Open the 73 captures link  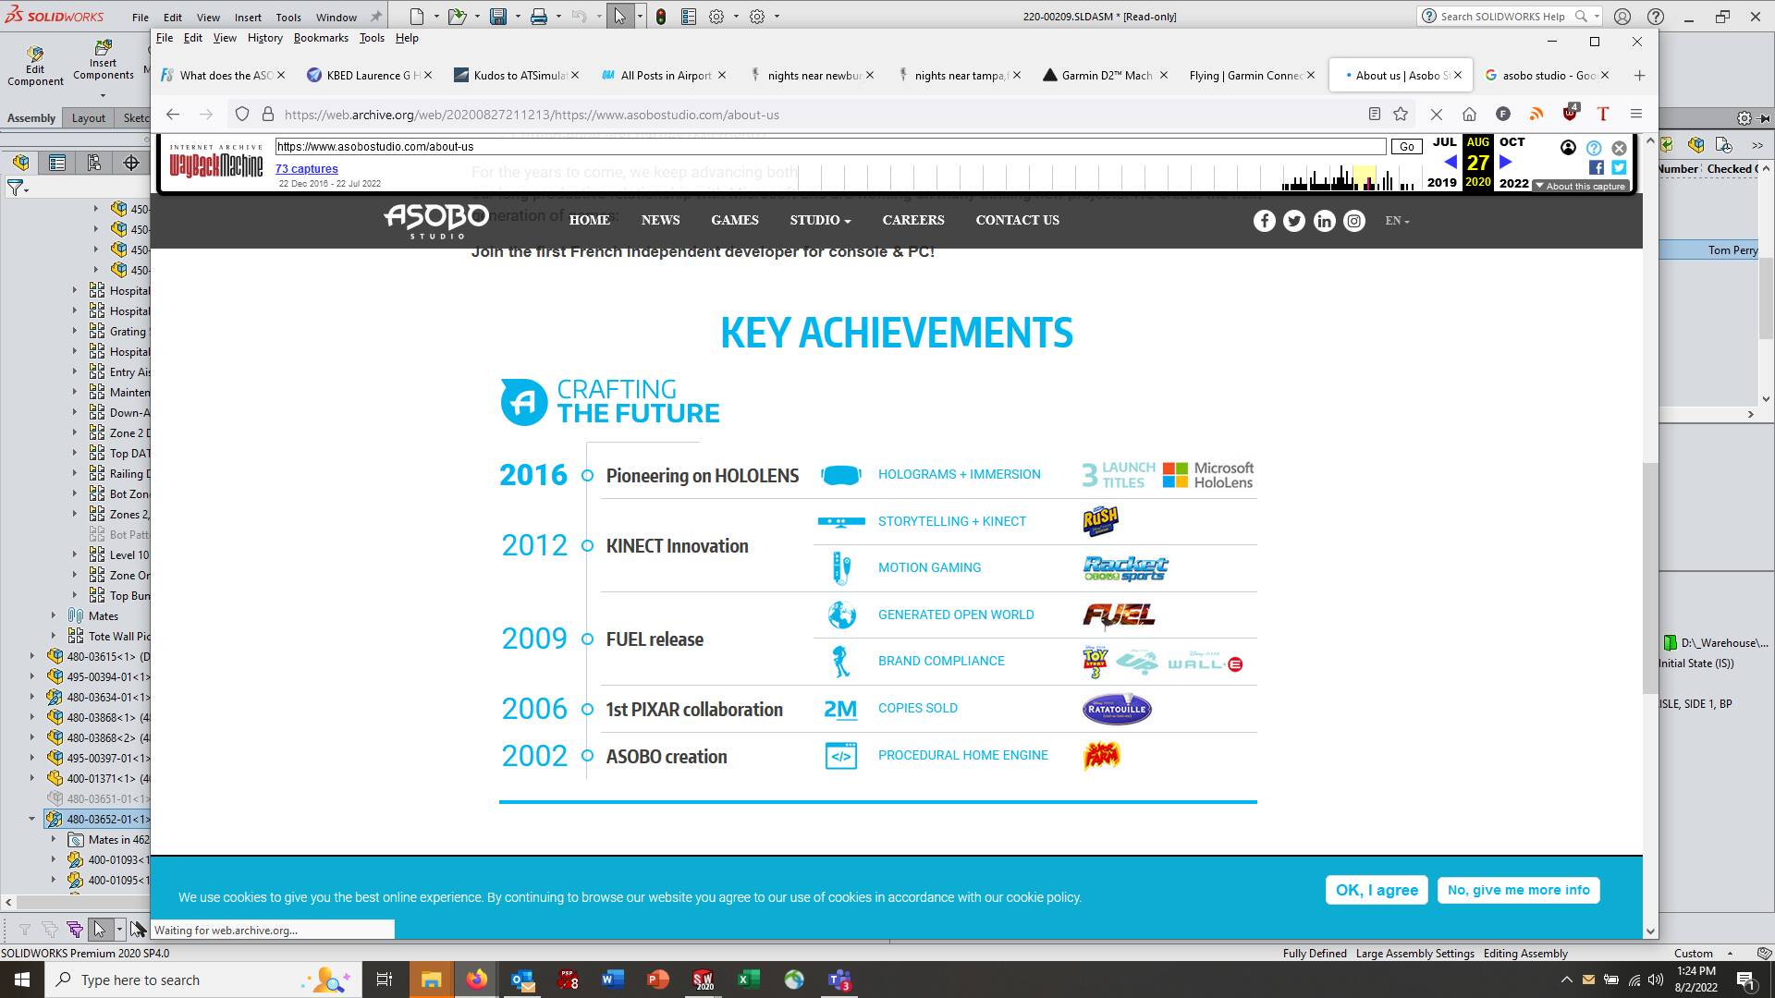pos(306,169)
